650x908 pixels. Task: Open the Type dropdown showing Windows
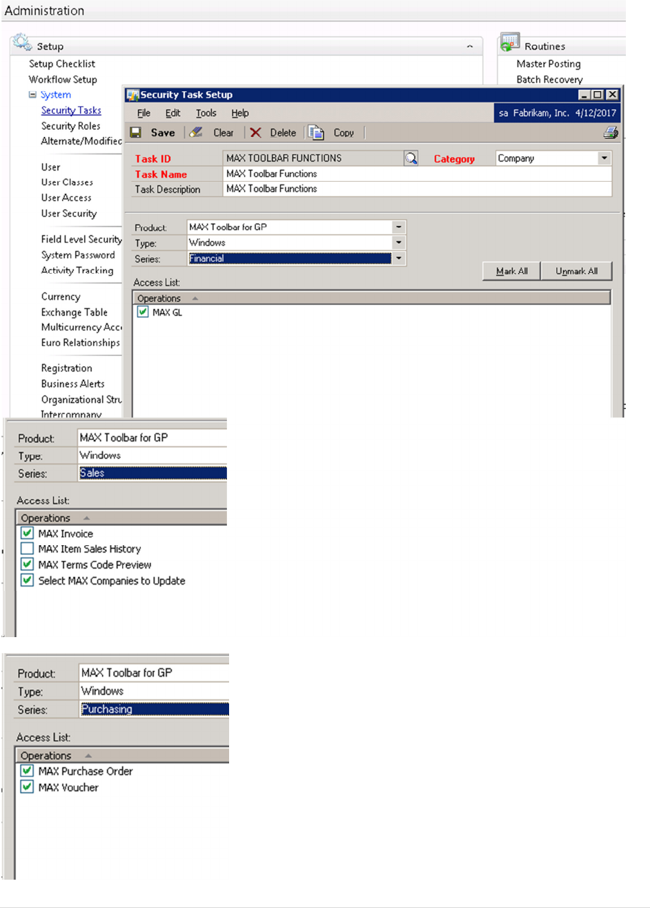click(x=399, y=243)
